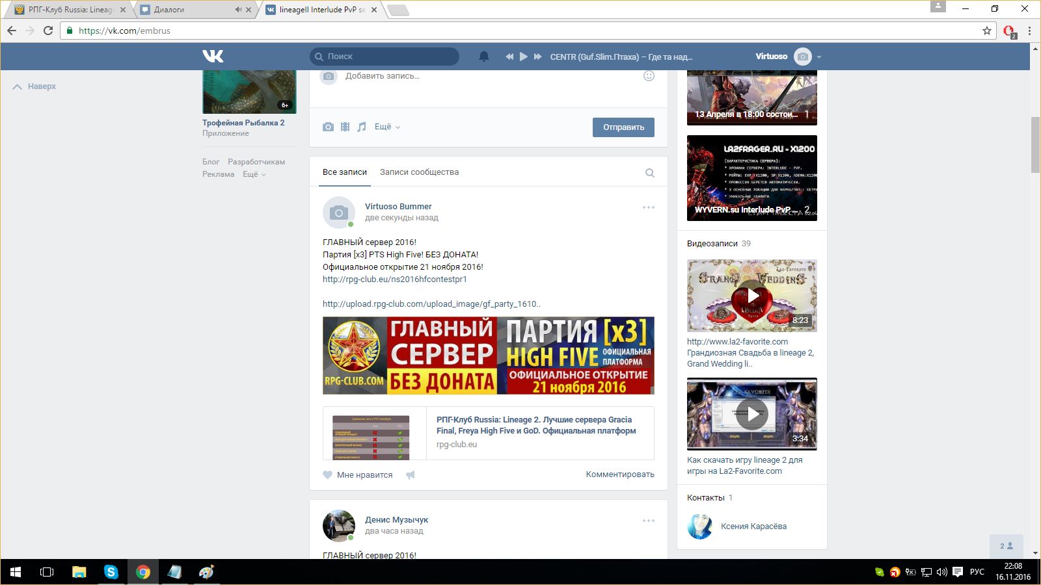The width and height of the screenshot is (1041, 585).
Task: Attach a video with the film icon
Action: [345, 127]
